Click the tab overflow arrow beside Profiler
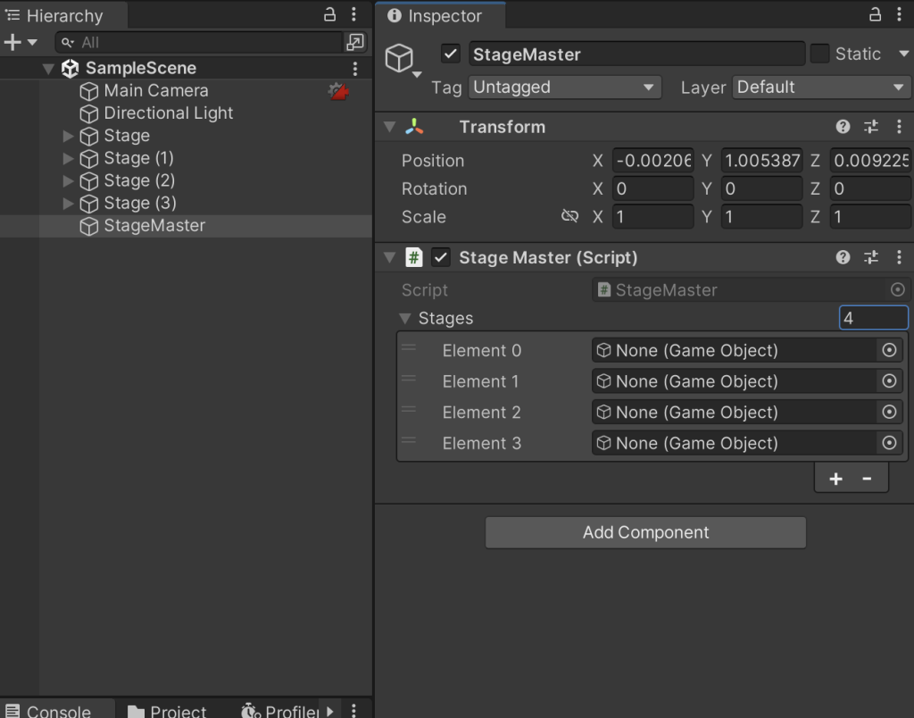This screenshot has height=718, width=914. click(x=330, y=711)
